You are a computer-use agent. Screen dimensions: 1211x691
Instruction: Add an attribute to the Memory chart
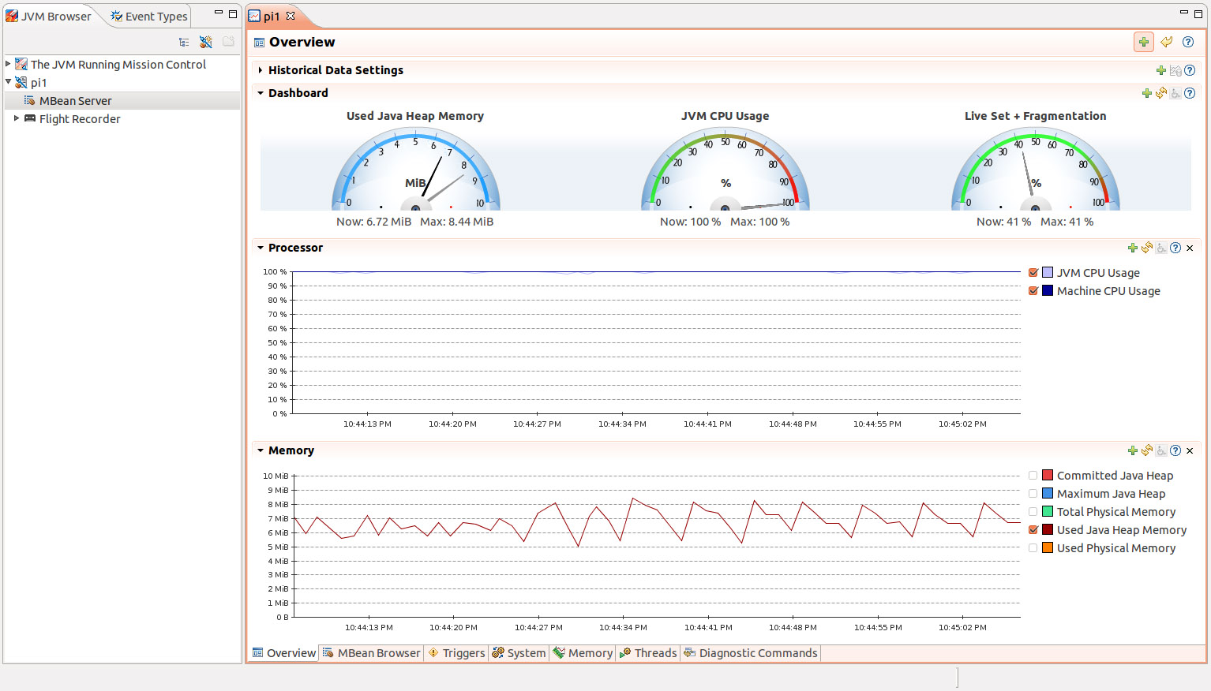coord(1133,450)
